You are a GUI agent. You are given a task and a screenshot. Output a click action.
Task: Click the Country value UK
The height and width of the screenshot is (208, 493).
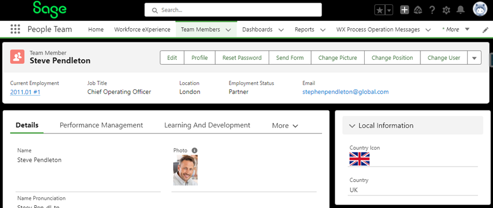[x=354, y=190]
